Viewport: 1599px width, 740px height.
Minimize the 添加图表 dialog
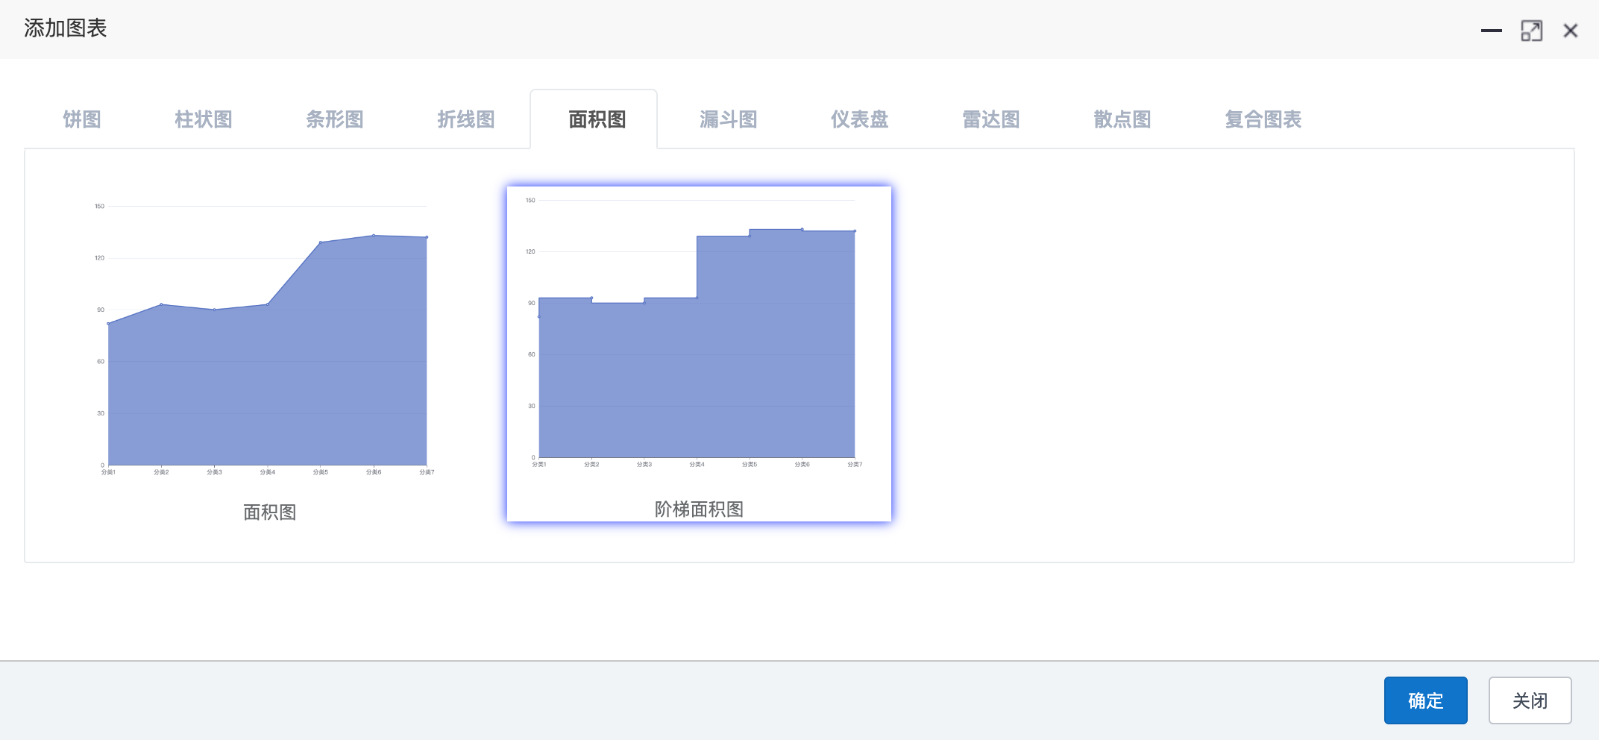click(x=1491, y=31)
